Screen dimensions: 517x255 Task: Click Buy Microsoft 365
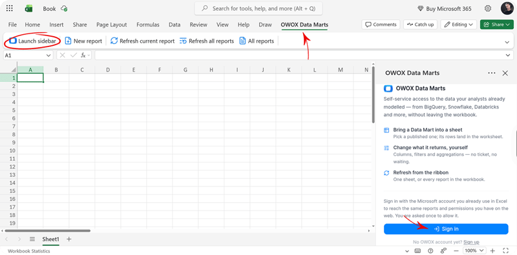tap(444, 9)
